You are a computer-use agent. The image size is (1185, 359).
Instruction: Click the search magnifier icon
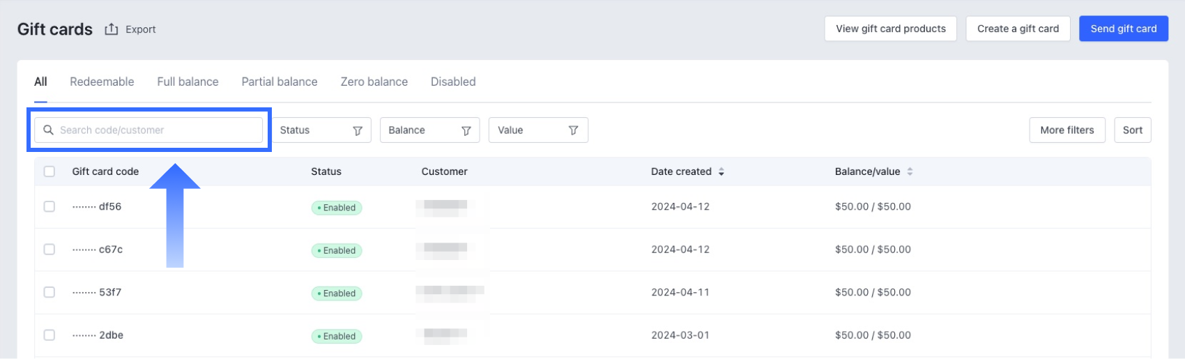point(48,130)
